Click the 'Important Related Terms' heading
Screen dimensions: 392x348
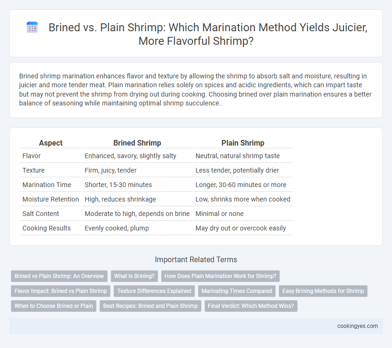pyautogui.click(x=196, y=259)
